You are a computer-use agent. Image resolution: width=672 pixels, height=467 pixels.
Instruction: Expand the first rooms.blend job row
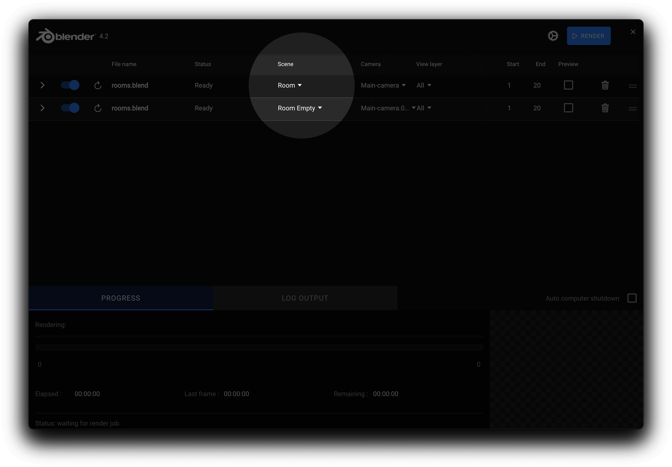(x=43, y=85)
